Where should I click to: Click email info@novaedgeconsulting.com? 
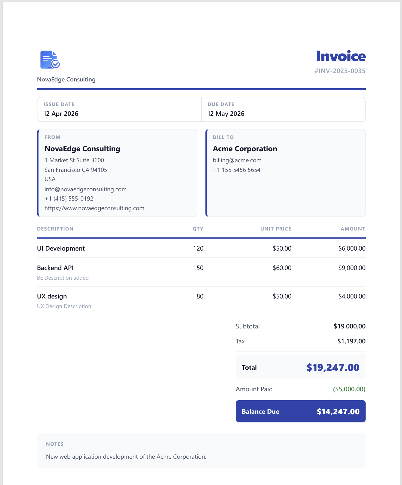[x=86, y=189]
